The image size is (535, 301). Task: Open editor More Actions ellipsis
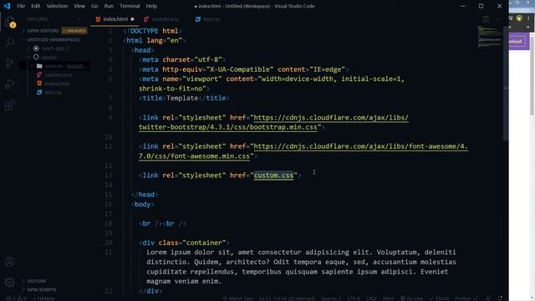pyautogui.click(x=498, y=19)
